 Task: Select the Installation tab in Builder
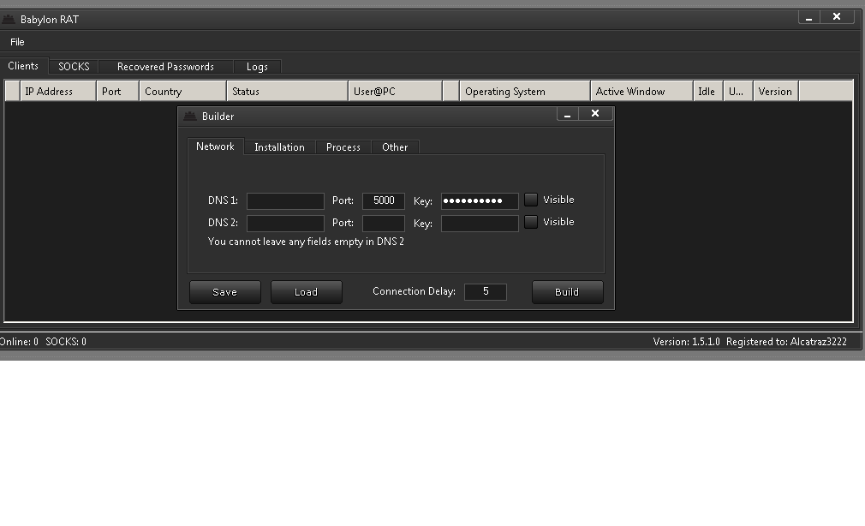[x=280, y=147]
